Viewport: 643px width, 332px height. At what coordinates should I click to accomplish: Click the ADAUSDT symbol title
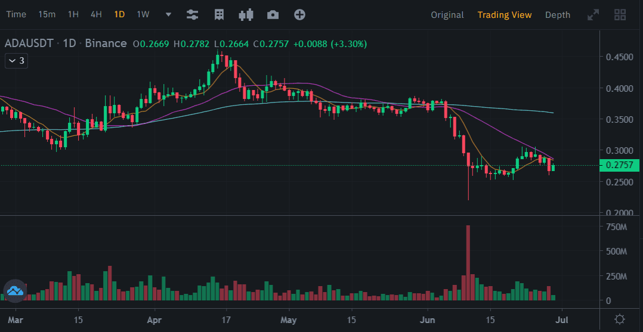(29, 44)
